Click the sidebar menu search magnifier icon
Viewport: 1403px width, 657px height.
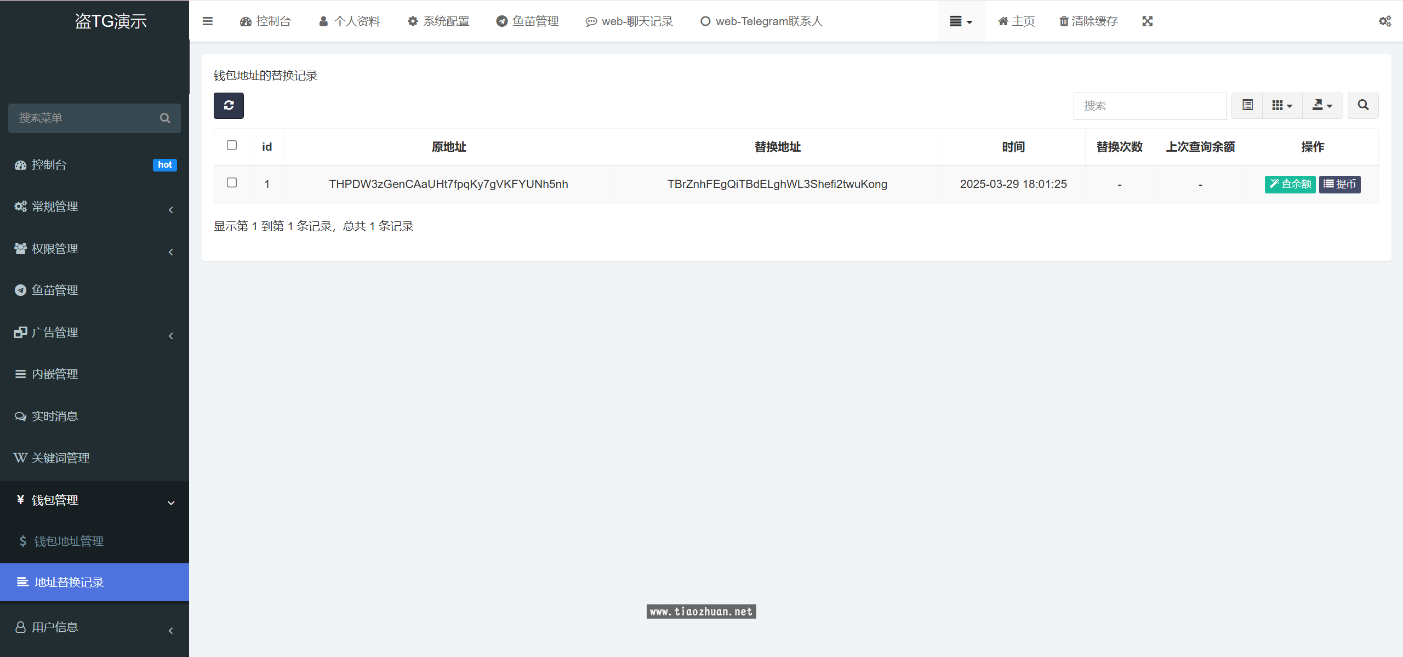(165, 118)
